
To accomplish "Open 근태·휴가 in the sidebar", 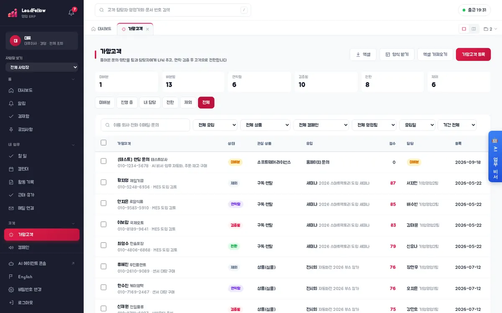I will pyautogui.click(x=42, y=195).
